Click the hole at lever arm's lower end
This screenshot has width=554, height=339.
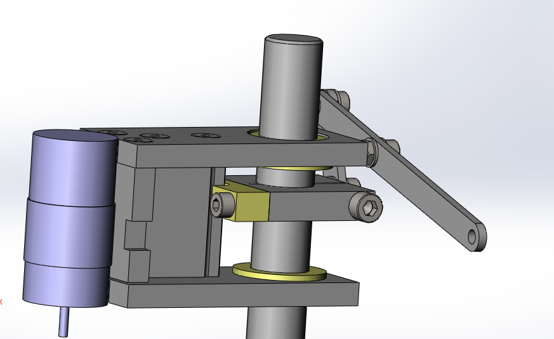click(x=473, y=237)
